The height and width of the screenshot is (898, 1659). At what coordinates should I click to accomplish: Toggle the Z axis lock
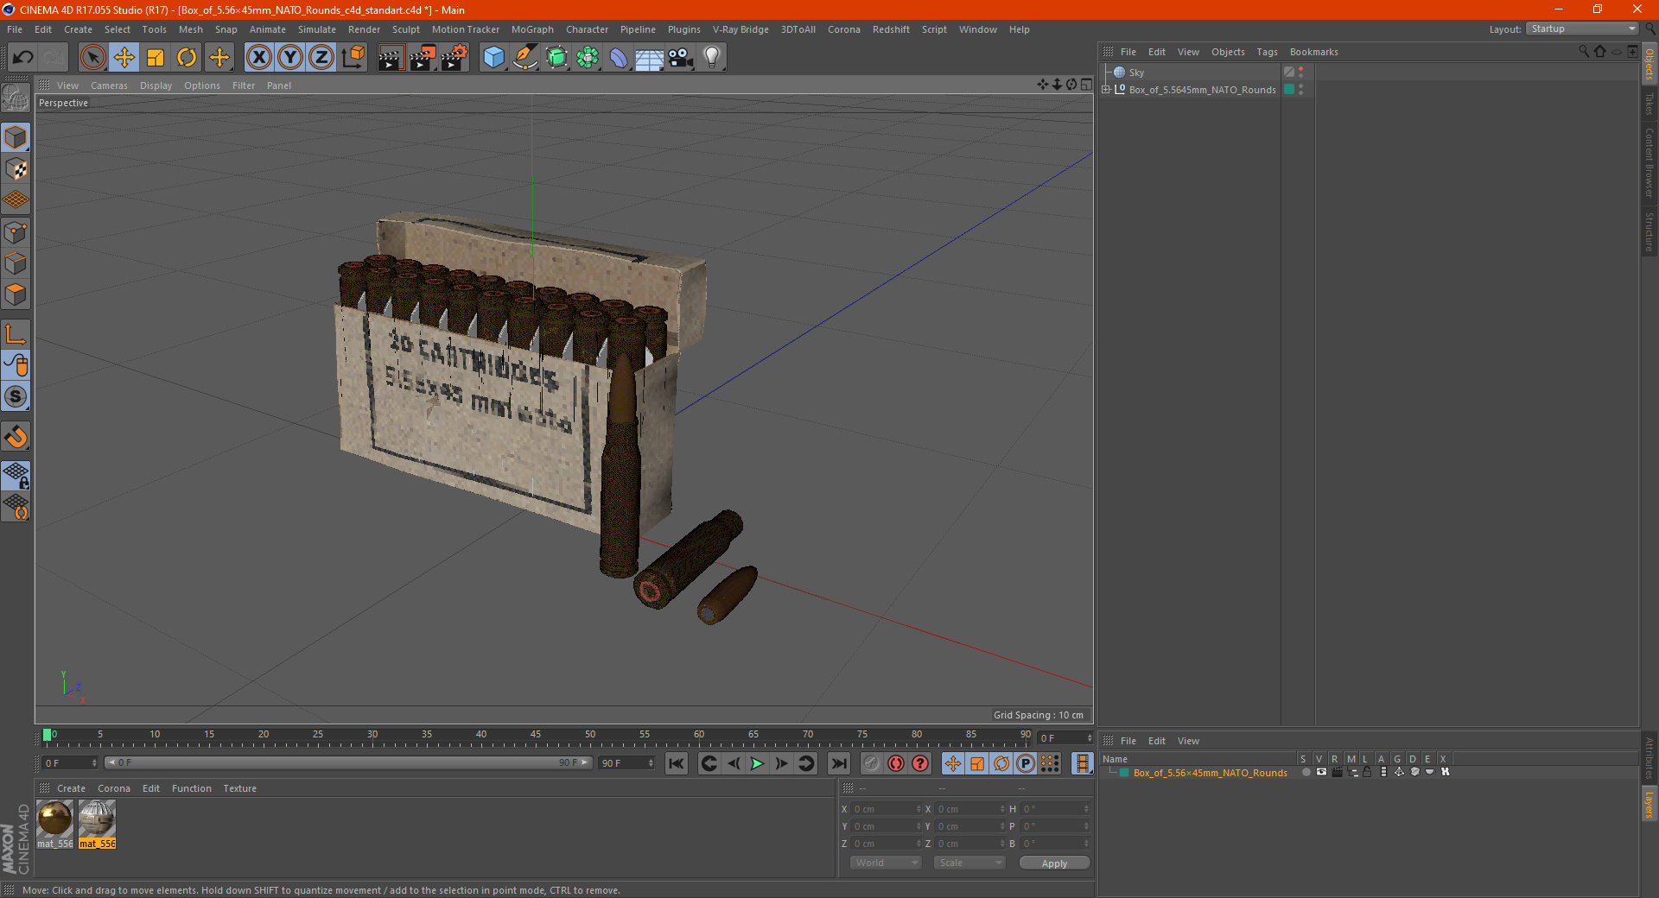tap(321, 58)
